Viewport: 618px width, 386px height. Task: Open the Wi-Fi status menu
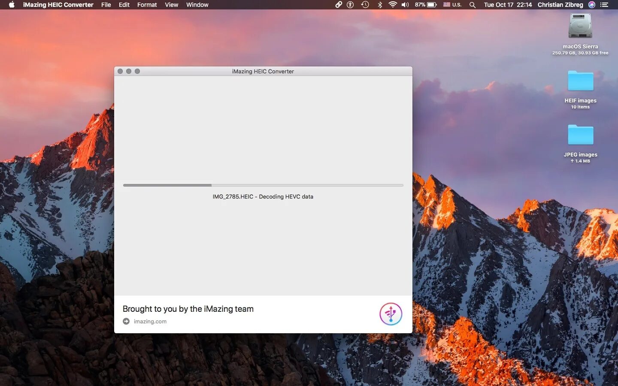click(392, 5)
